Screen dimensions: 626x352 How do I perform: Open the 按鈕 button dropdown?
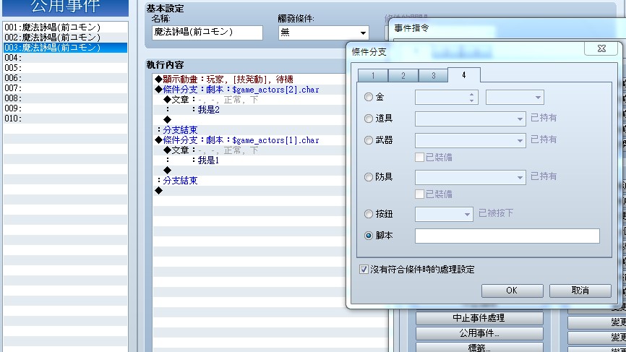(444, 214)
